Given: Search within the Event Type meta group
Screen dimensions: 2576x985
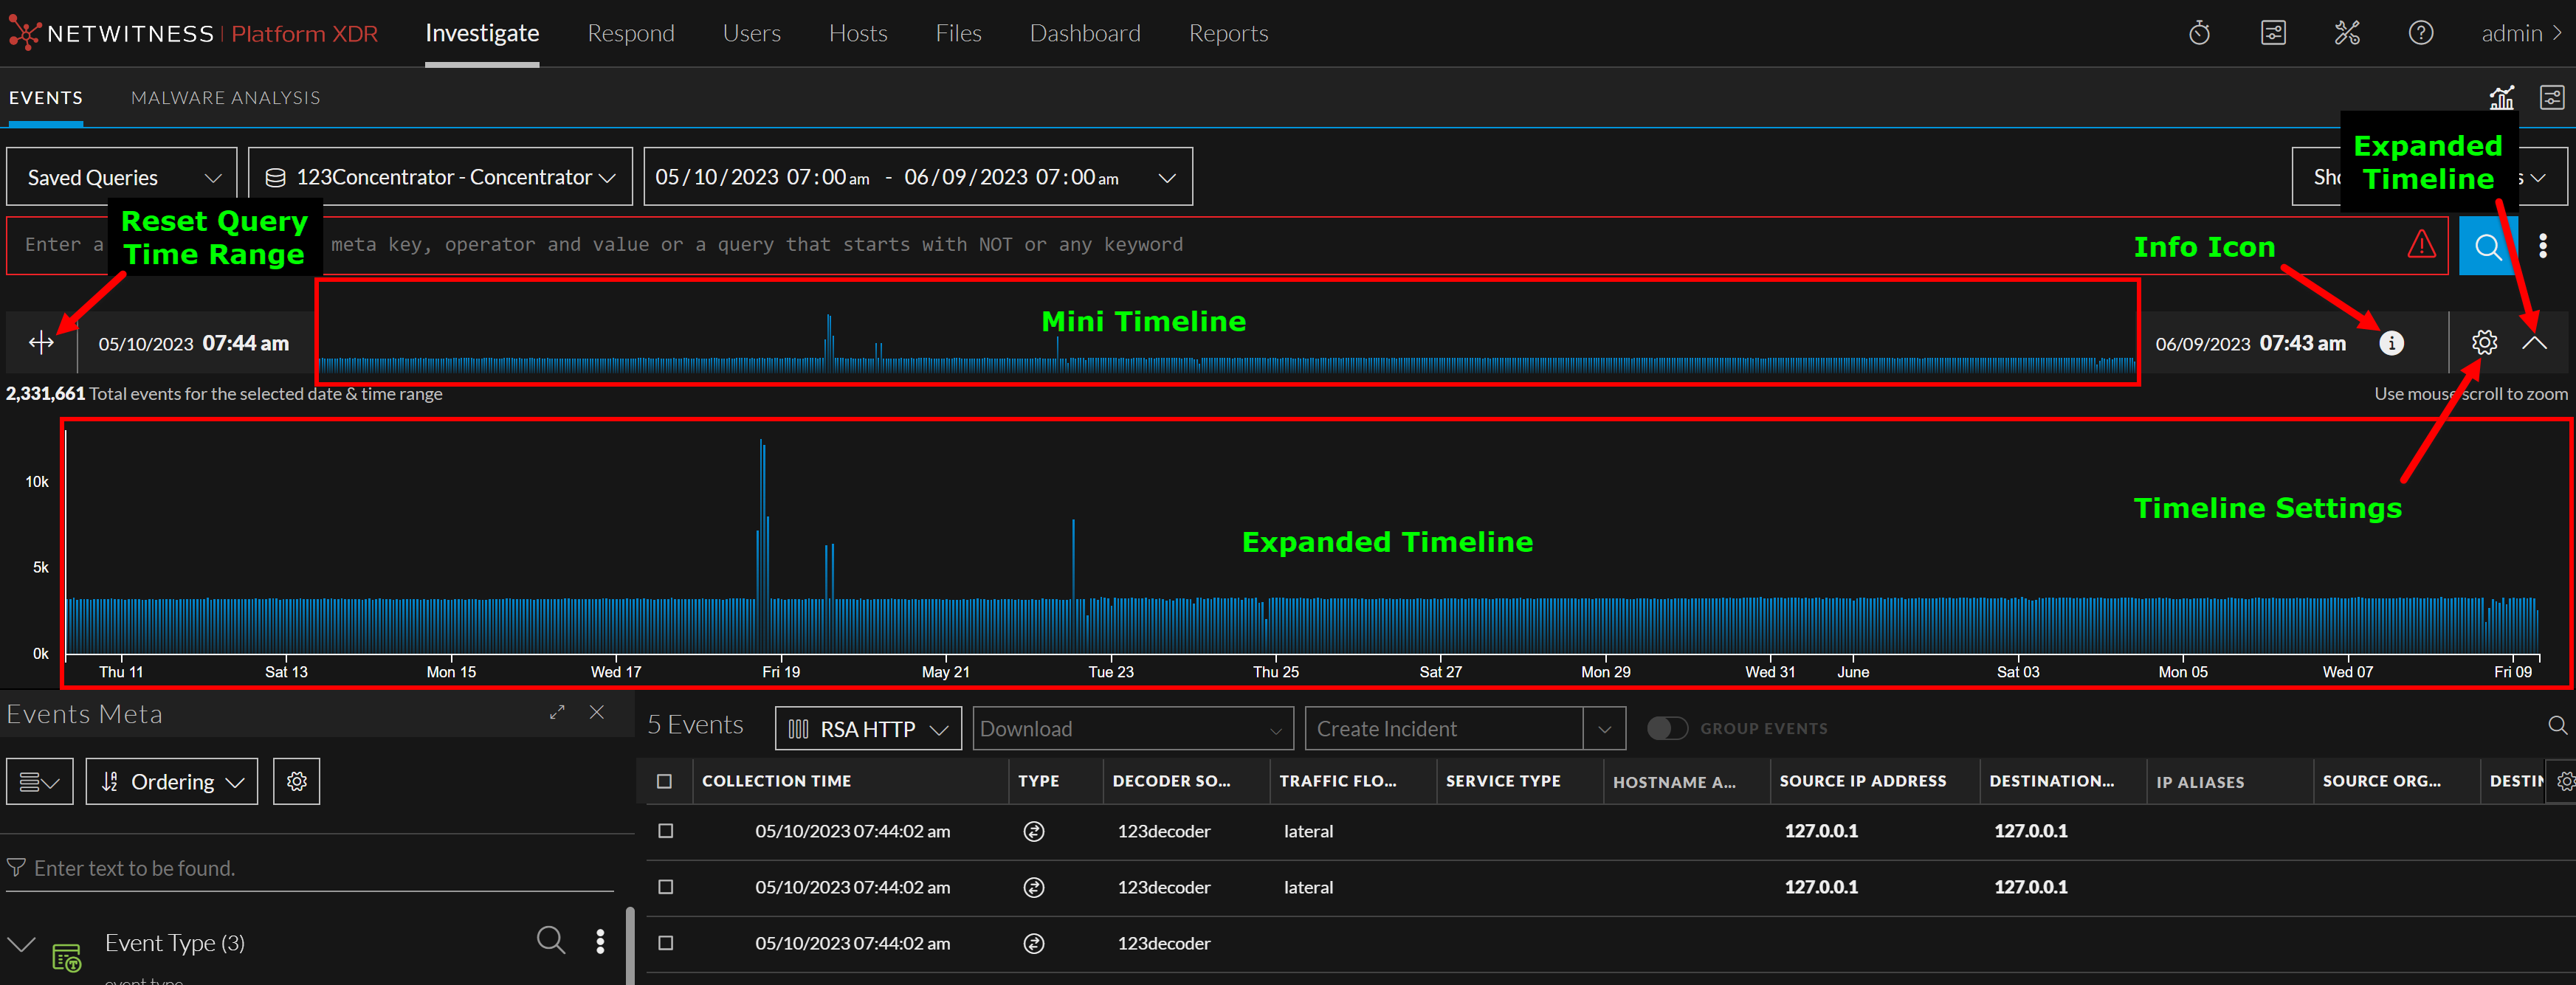Looking at the screenshot, I should (x=550, y=940).
